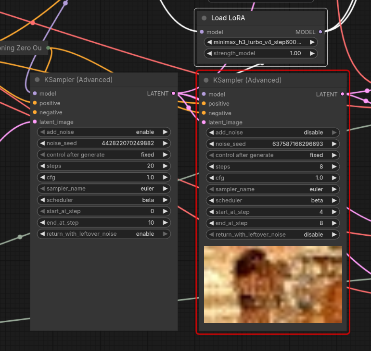Click the Load LoRA model input socket
Screen dimensions: 371x351
click(202, 32)
